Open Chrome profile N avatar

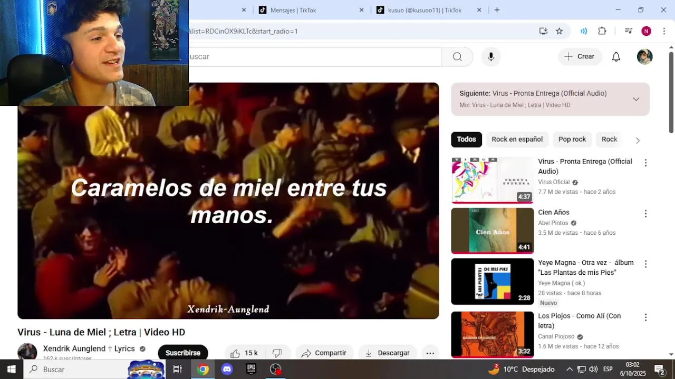tap(646, 31)
